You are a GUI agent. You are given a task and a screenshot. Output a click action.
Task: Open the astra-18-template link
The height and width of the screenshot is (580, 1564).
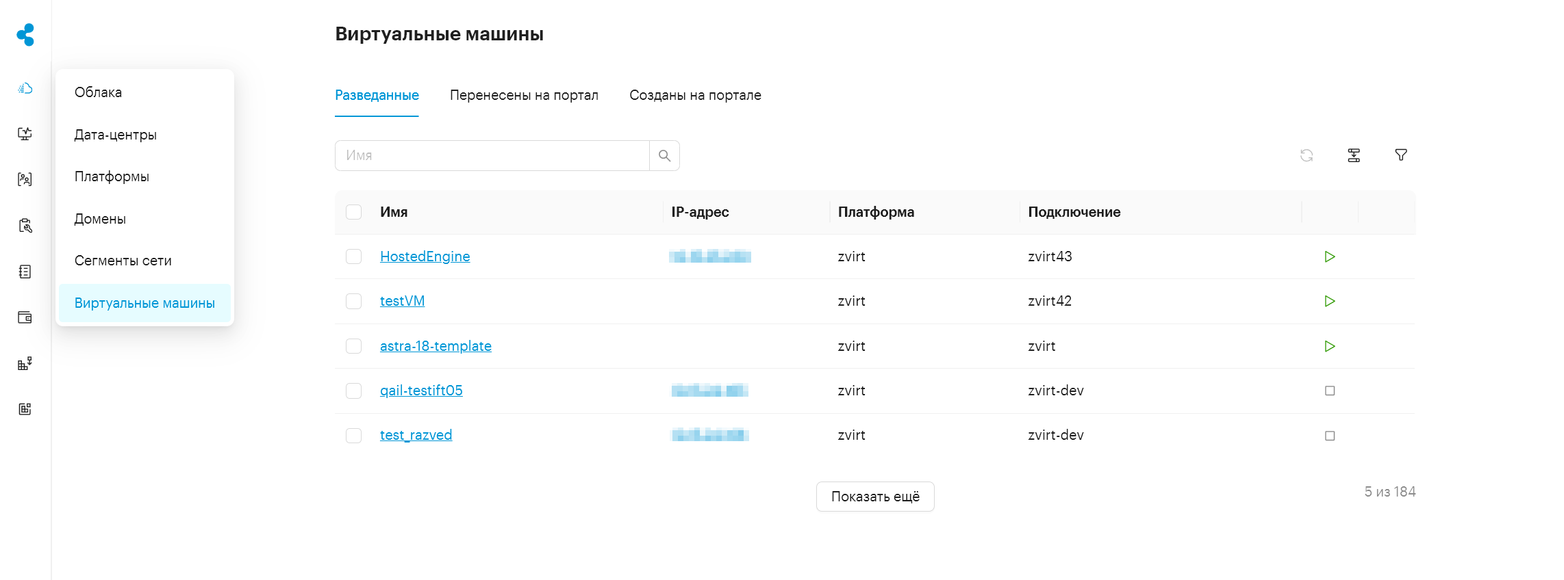(436, 346)
